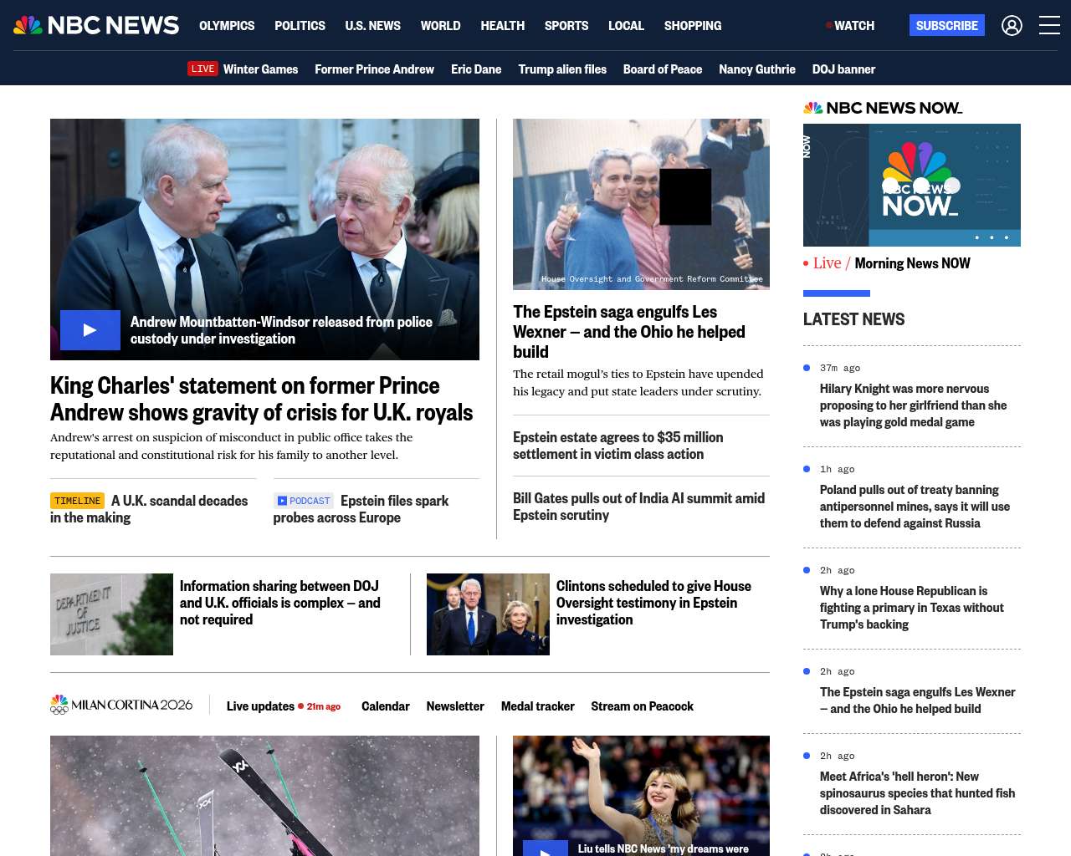The width and height of the screenshot is (1071, 856).
Task: Play the Andrew Mountbatten-Windsor video
Action: [90, 330]
